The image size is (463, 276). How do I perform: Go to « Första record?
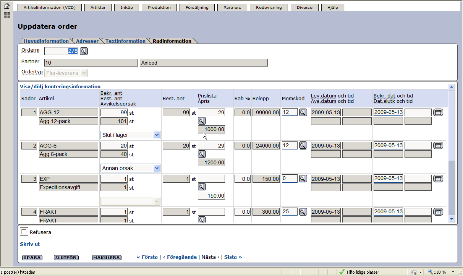[x=147, y=257]
